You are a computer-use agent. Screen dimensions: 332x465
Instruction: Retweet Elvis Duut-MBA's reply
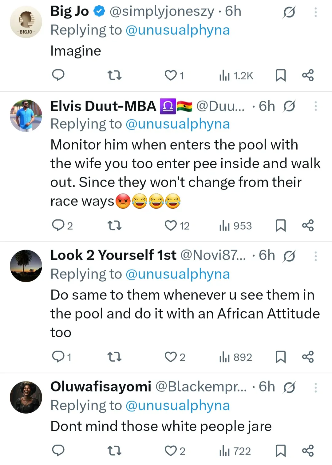pyautogui.click(x=115, y=226)
